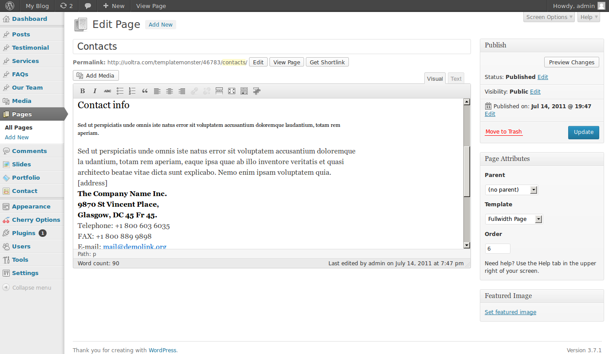Click the Media icon in the sidebar
609x354 pixels.
click(6, 101)
